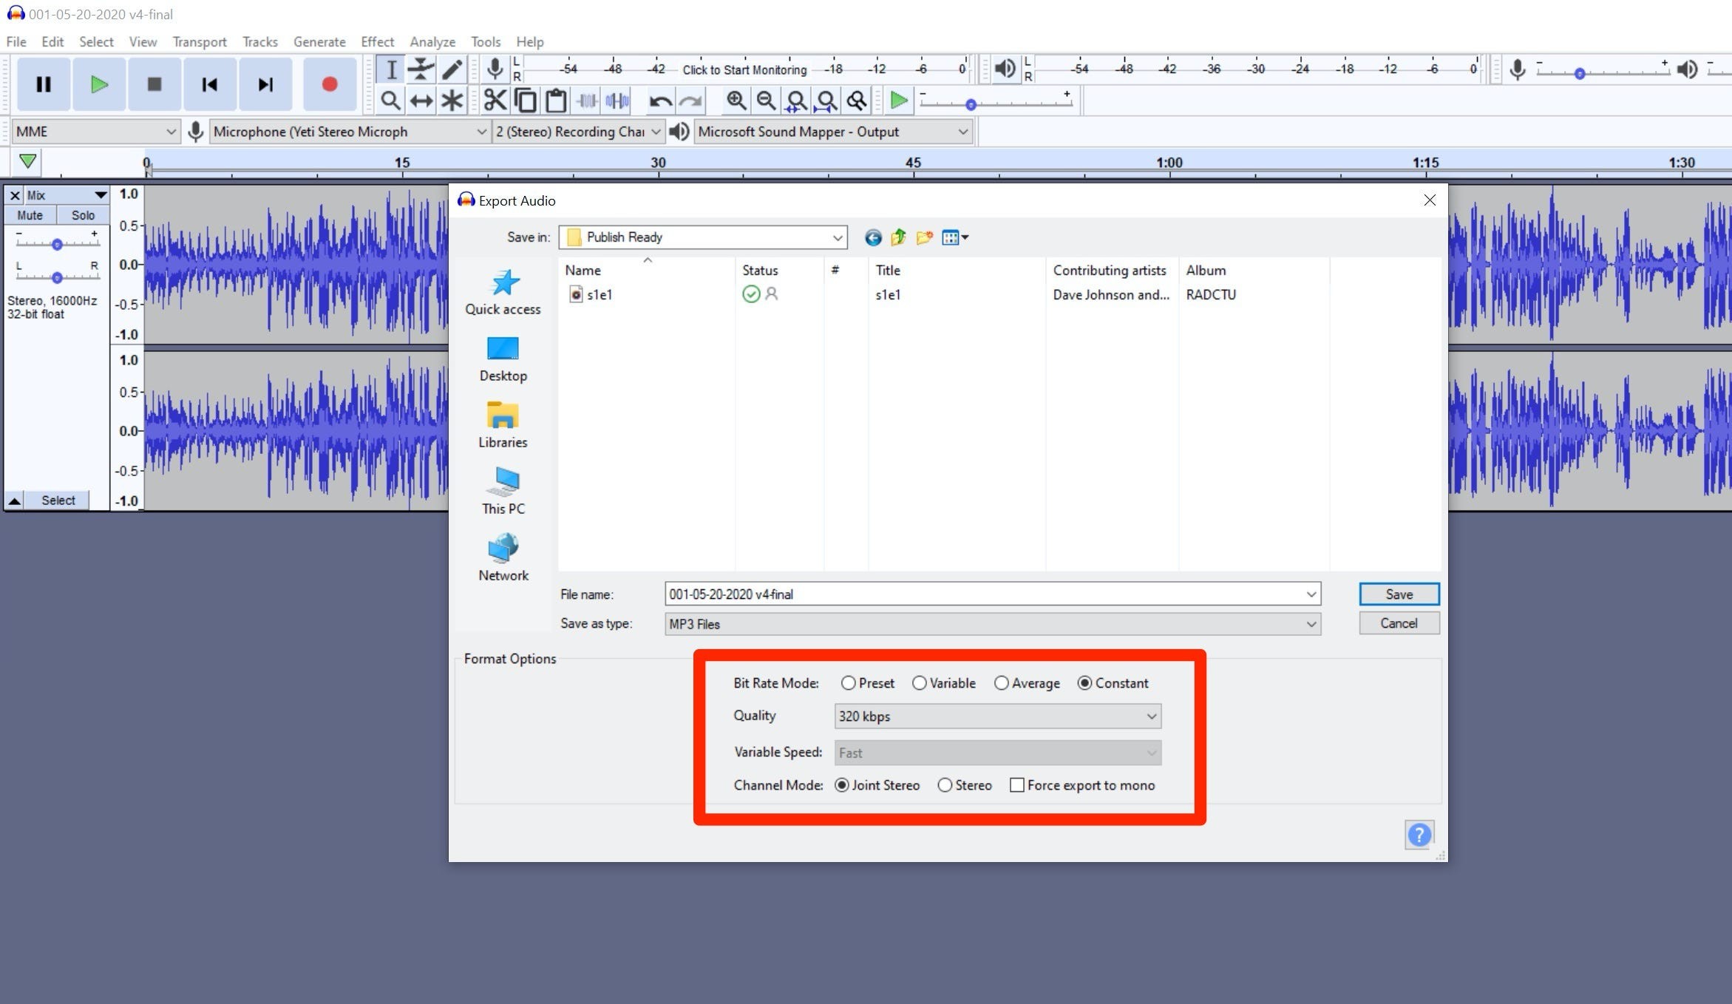Start recording with the red Record button
Image resolution: width=1732 pixels, height=1004 pixels.
pos(330,84)
